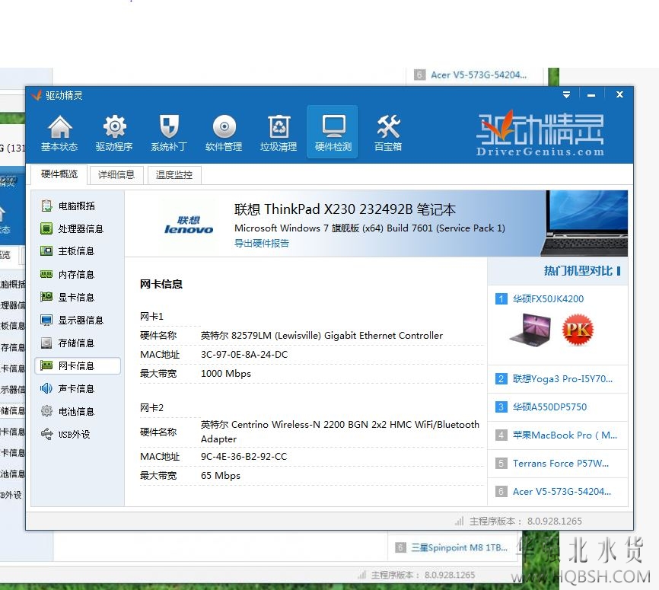Viewport: 659px width, 590px height.
Task: Click the 处理器信息 chip icon
Action: (x=46, y=228)
